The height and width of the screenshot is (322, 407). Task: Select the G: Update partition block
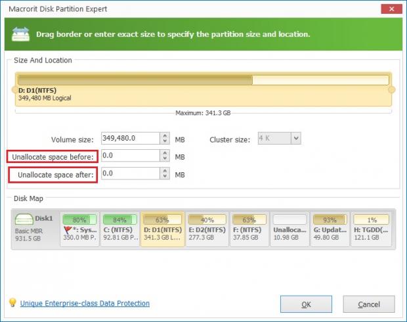[x=330, y=229]
